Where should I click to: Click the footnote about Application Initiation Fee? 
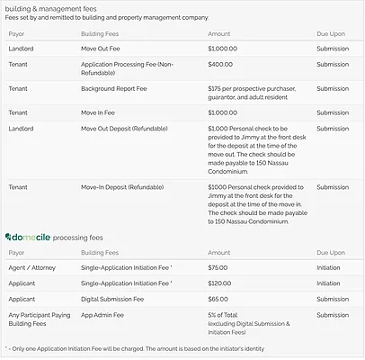(135, 349)
